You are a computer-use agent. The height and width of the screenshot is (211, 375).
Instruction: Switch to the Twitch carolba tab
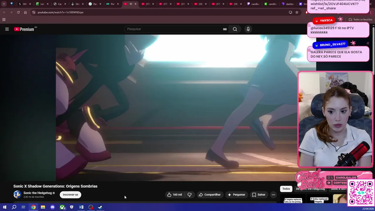click(253, 4)
